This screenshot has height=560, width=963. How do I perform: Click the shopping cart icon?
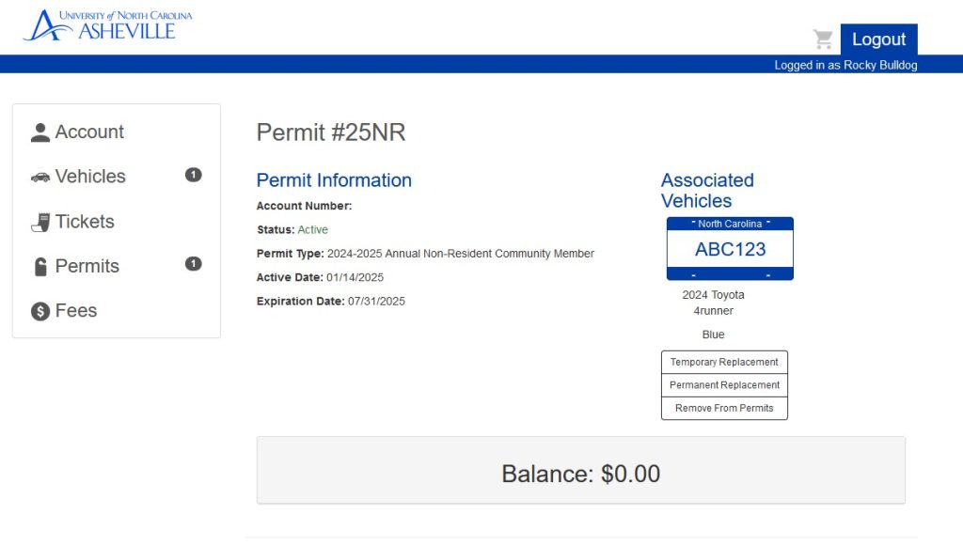click(824, 39)
